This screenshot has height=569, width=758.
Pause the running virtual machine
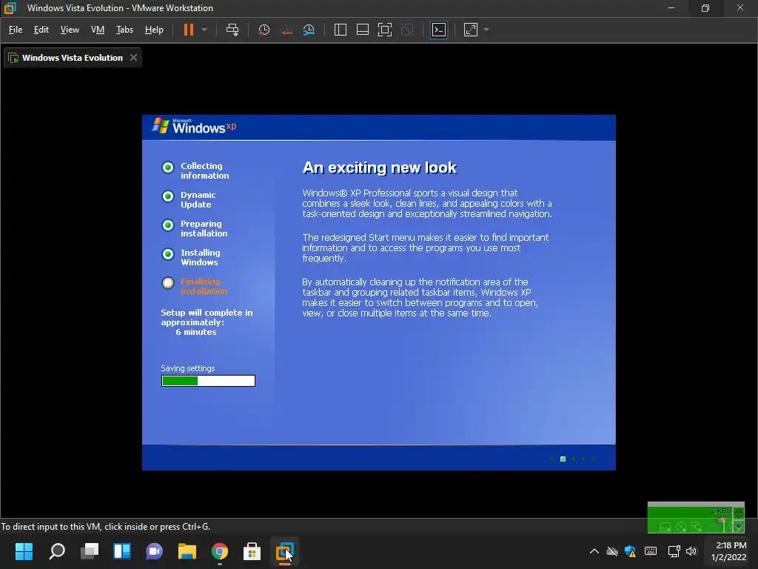click(189, 30)
